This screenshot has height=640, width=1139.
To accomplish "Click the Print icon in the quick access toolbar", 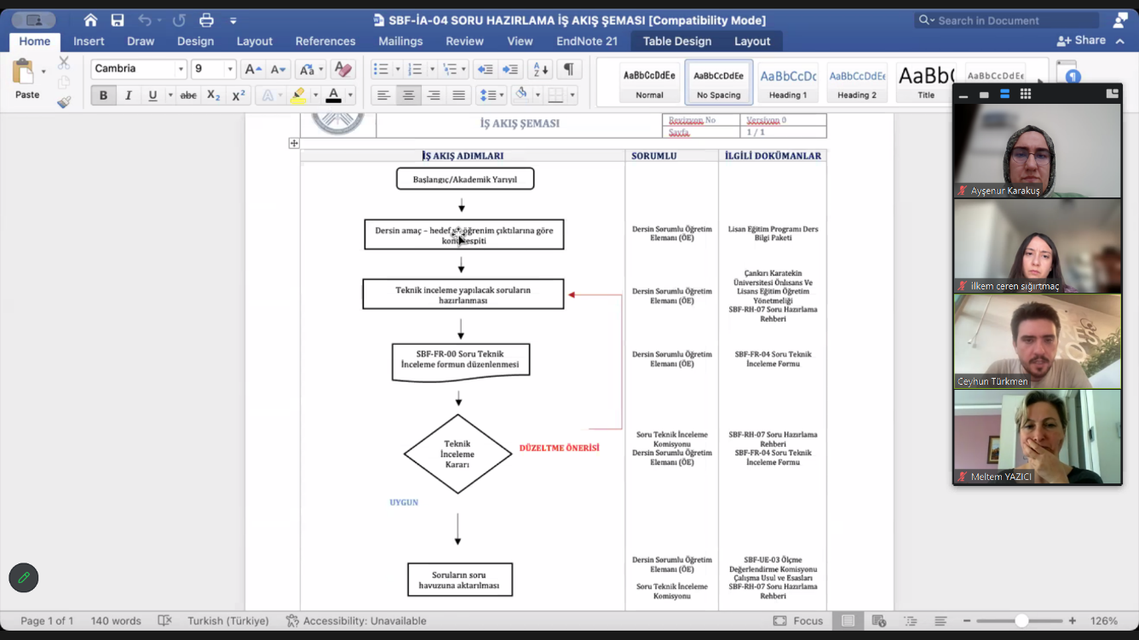I will pos(206,20).
